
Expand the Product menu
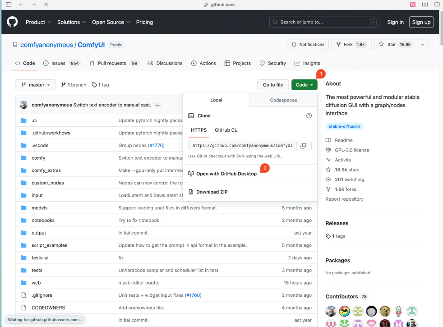38,22
